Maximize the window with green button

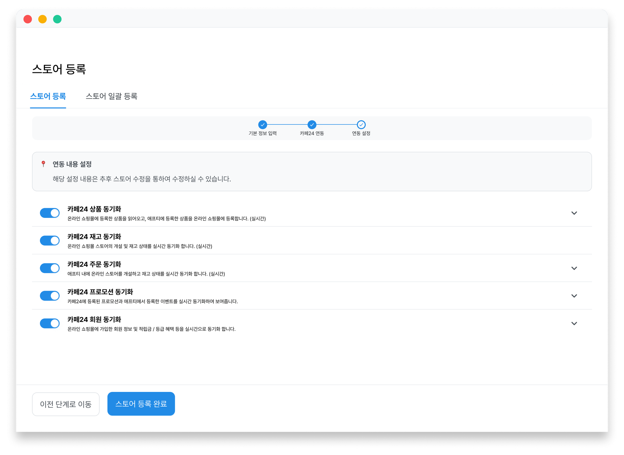pyautogui.click(x=57, y=19)
